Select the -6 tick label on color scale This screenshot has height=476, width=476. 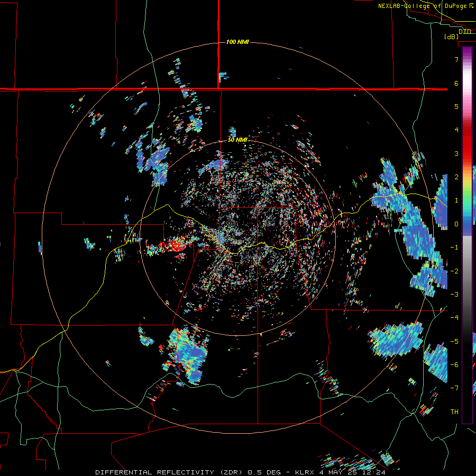click(454, 365)
